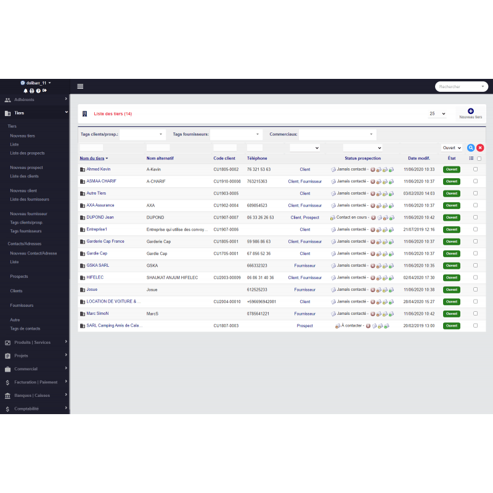This screenshot has height=493, width=493.
Task: Open the Ouvert state filter dropdown
Action: click(451, 148)
